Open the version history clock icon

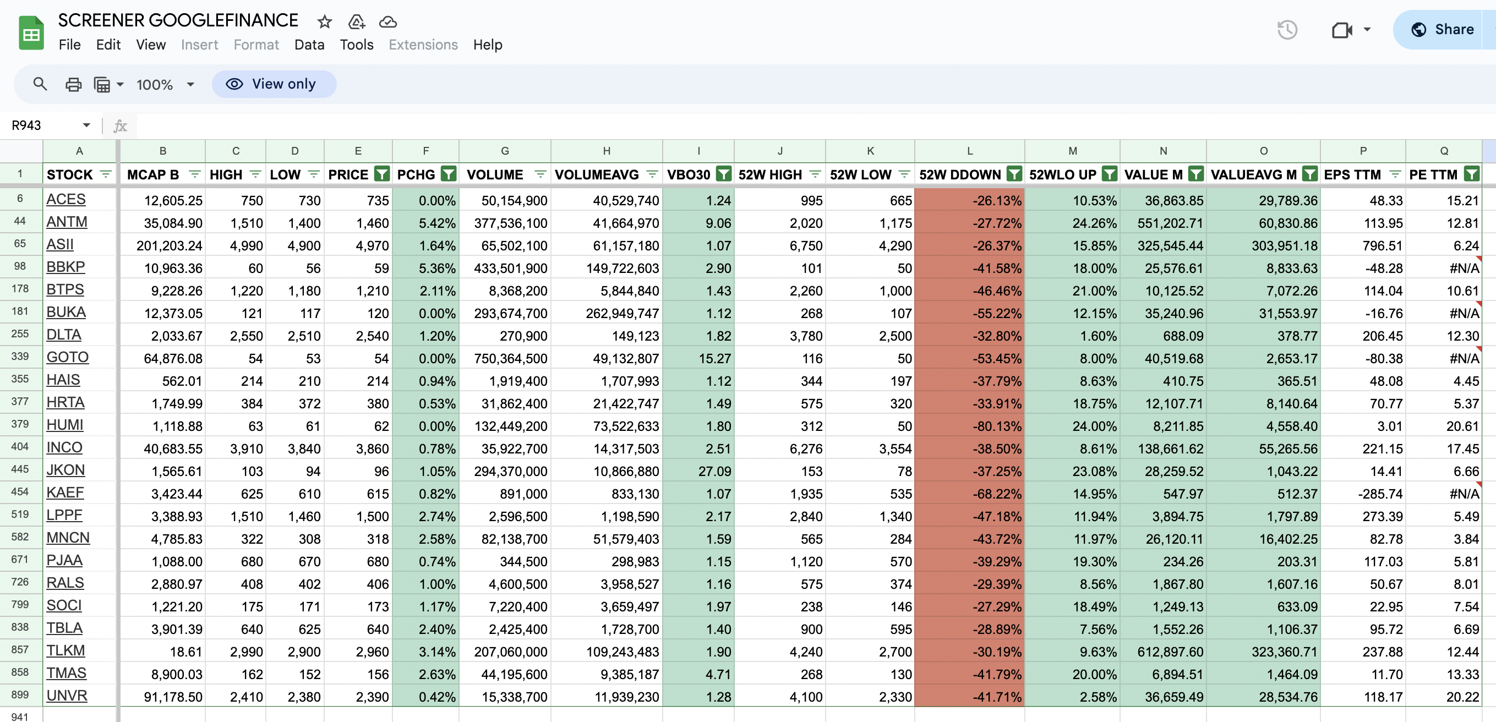tap(1287, 30)
